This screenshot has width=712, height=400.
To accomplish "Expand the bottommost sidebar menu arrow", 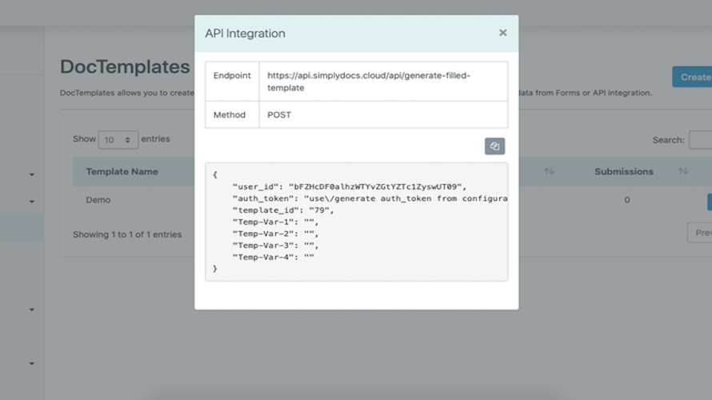I will pos(32,363).
